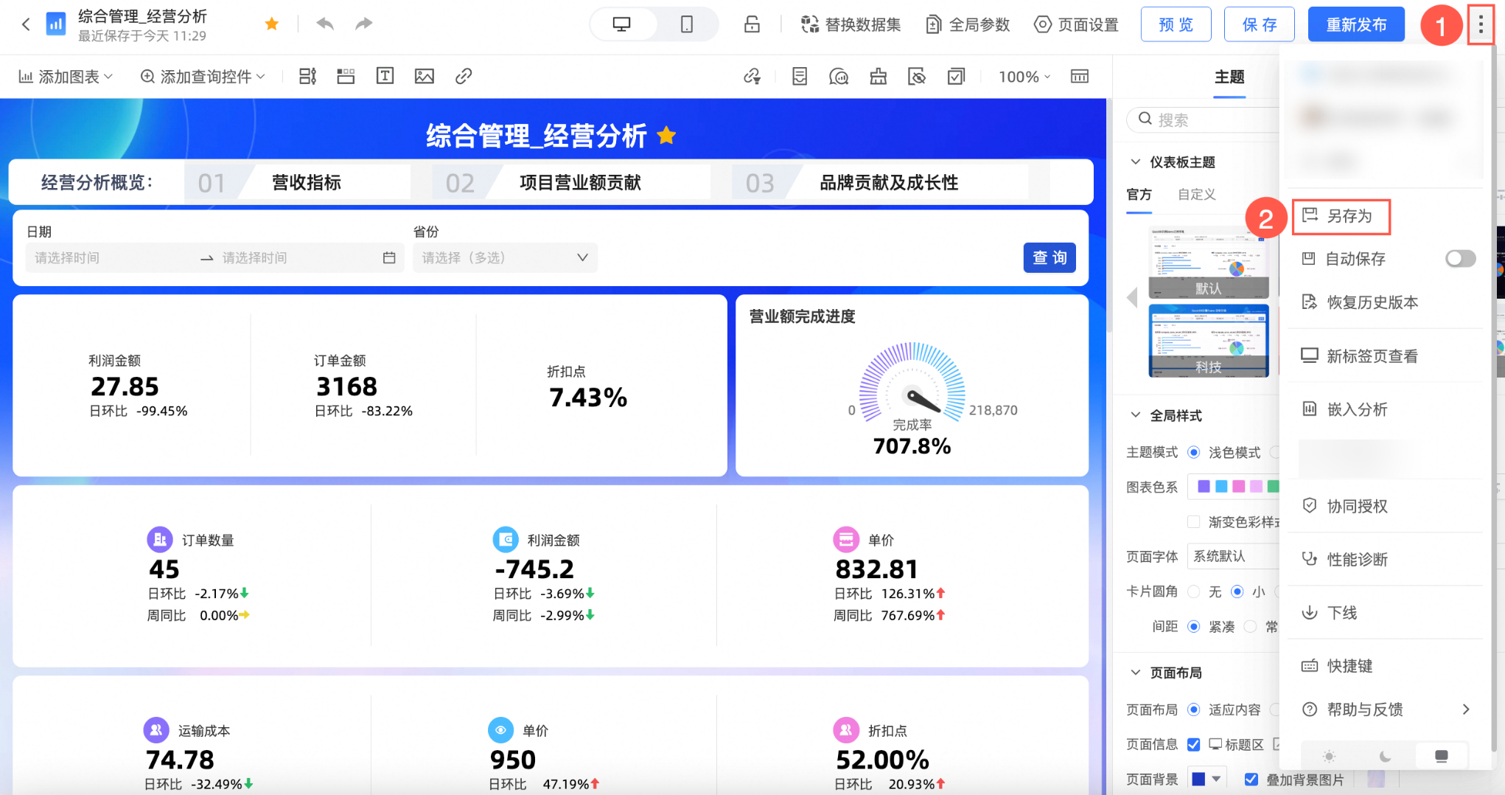Choose the 默认 theme thumbnail
1505x795 pixels.
pos(1209,262)
